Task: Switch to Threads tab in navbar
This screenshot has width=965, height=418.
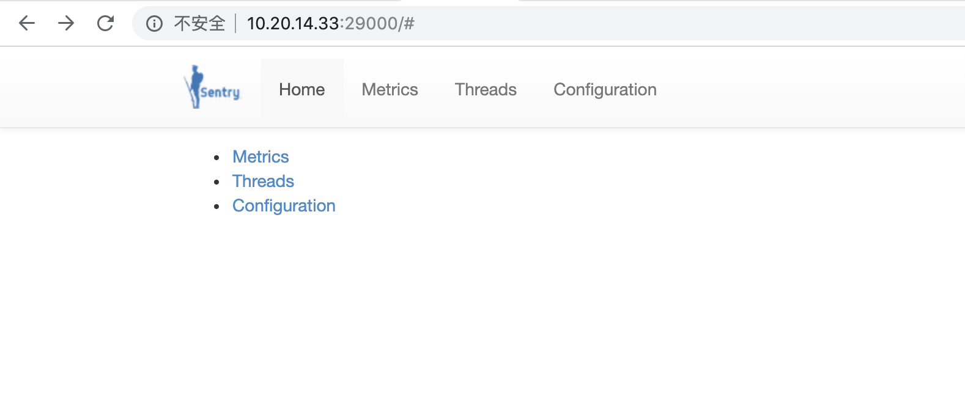Action: coord(486,89)
